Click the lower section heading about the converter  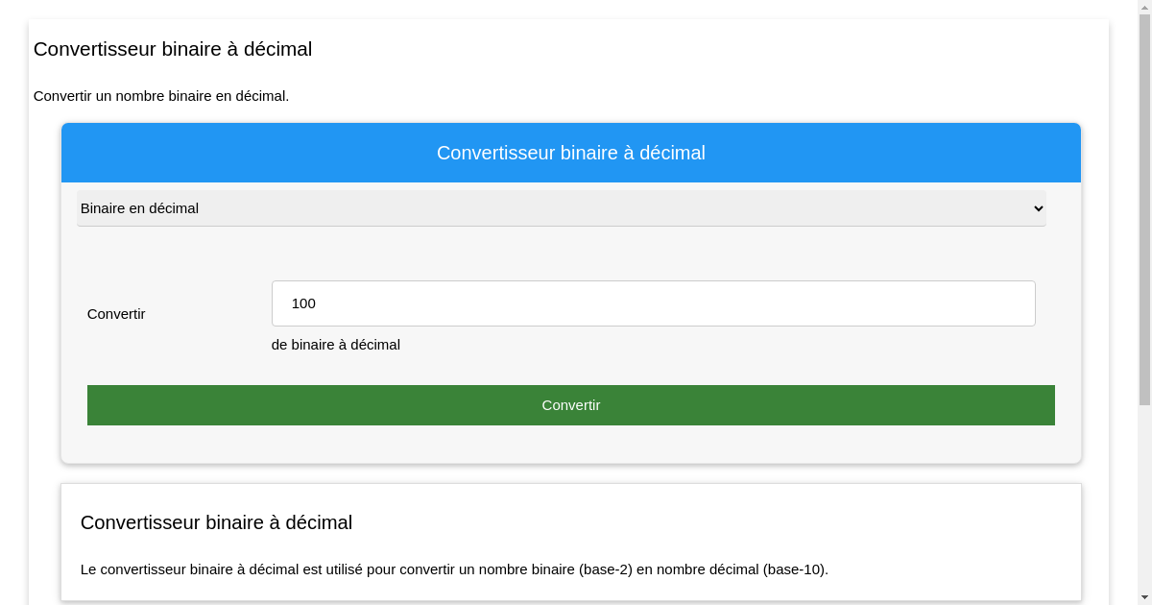tap(217, 522)
